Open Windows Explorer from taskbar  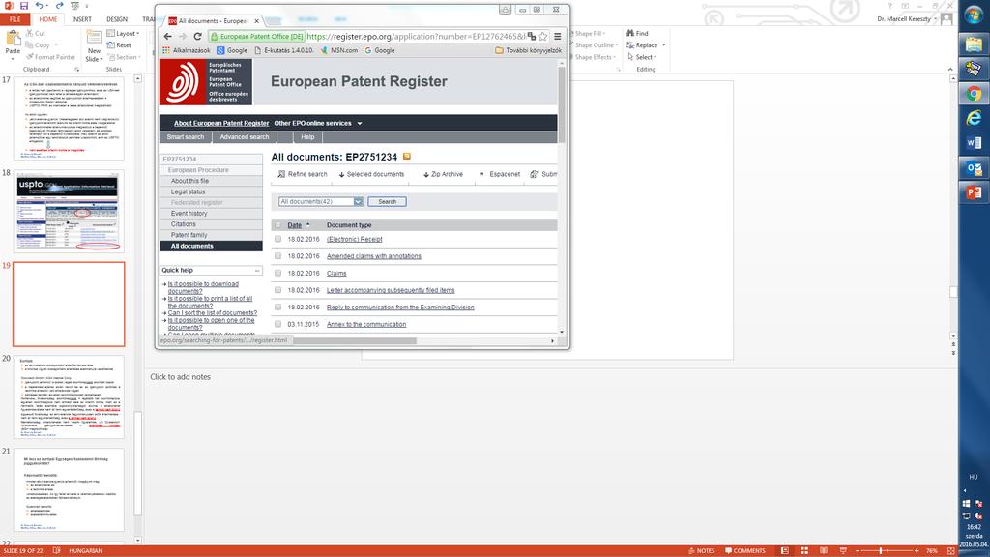coord(975,44)
